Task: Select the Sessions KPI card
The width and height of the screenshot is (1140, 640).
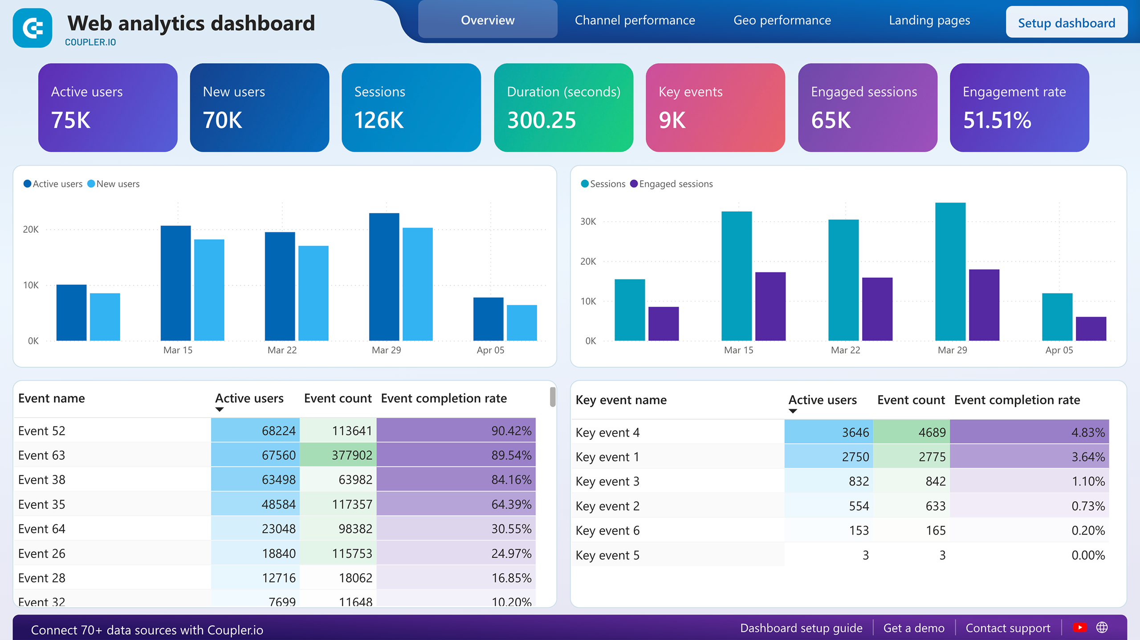Action: pyautogui.click(x=411, y=108)
